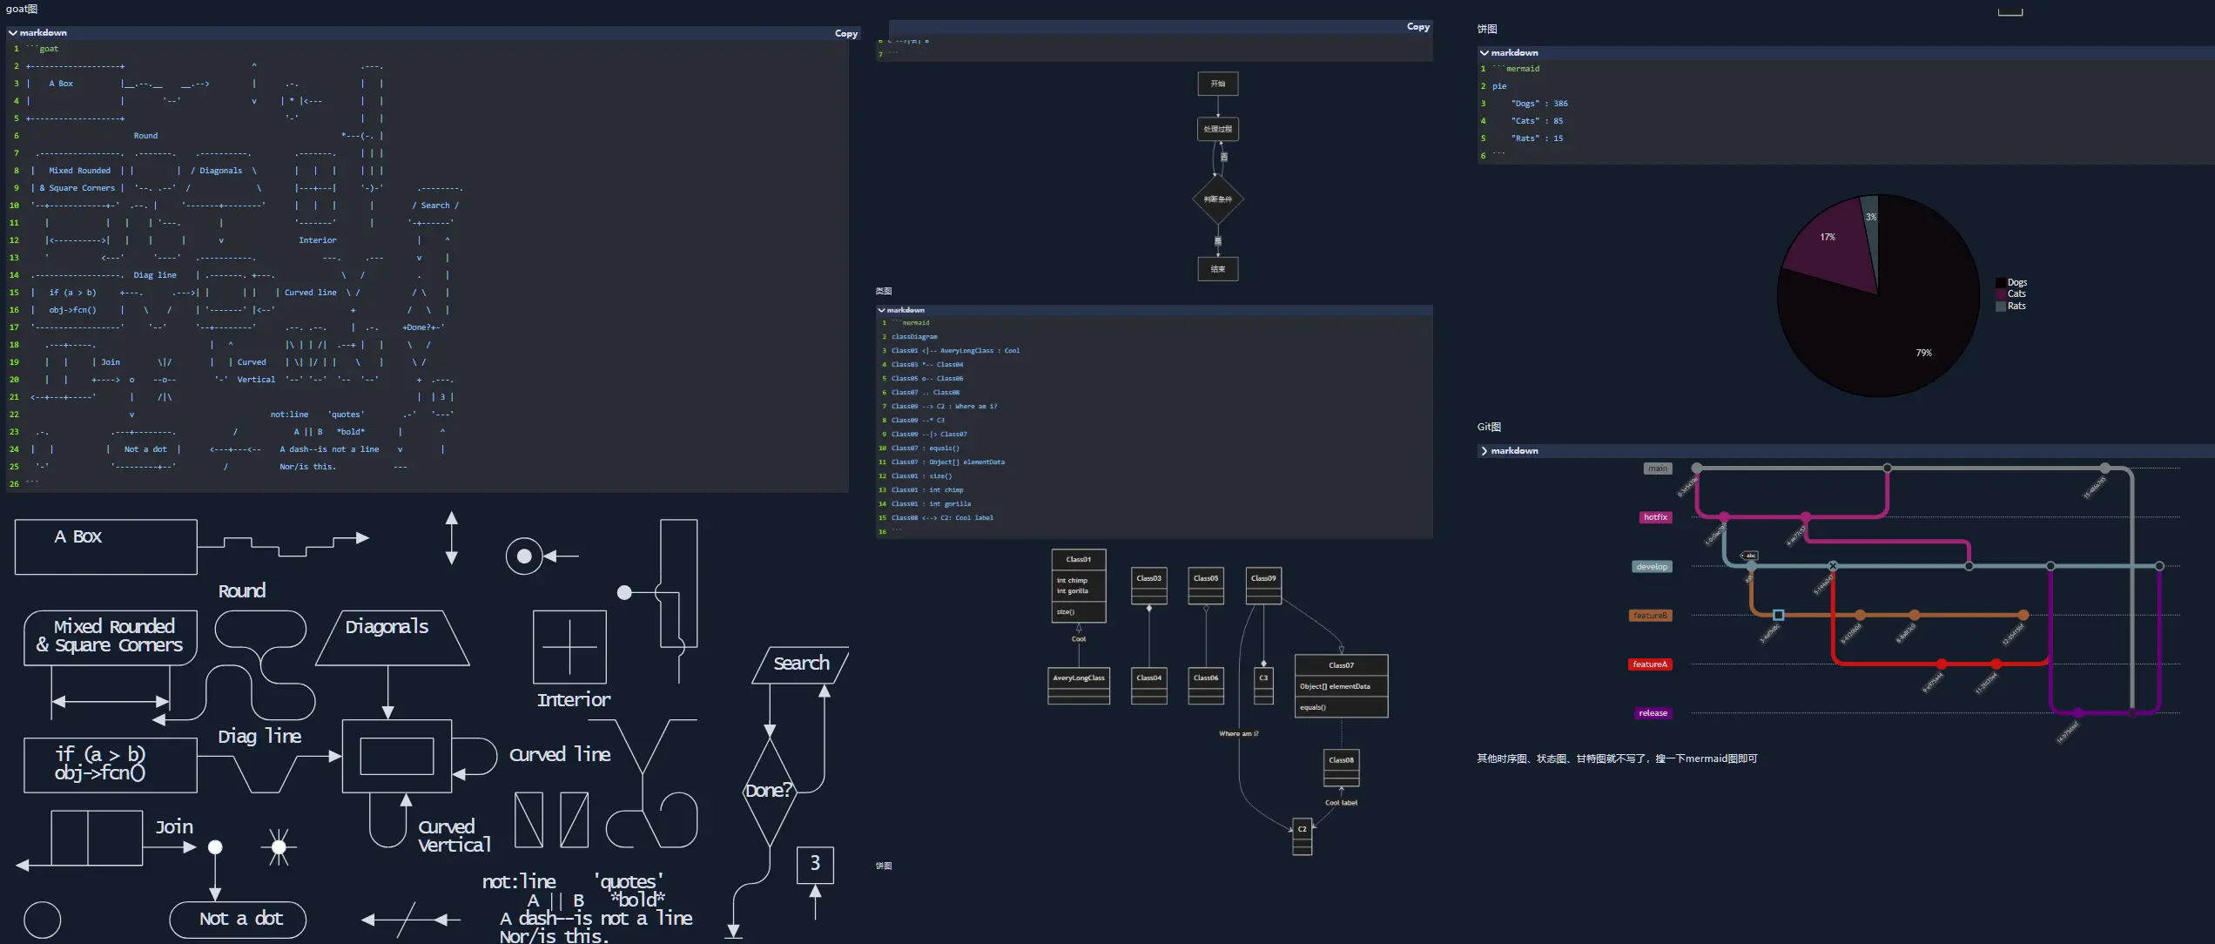Click the Rats legend color swatch
The width and height of the screenshot is (2215, 944).
[2001, 307]
